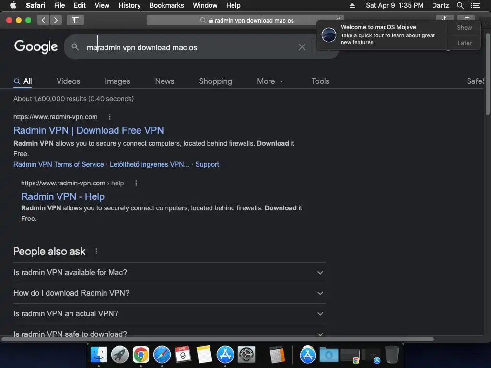Open Launchpad from the Dock
491x368 pixels.
[119, 355]
